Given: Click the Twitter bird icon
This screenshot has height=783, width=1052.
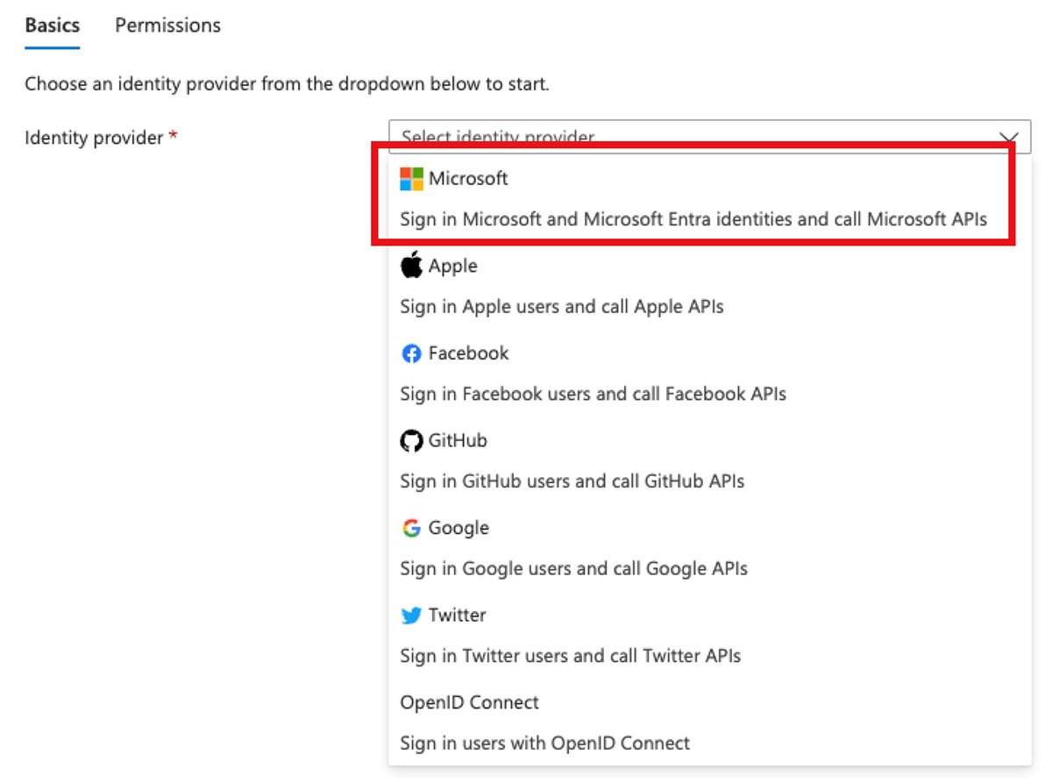Looking at the screenshot, I should click(411, 616).
